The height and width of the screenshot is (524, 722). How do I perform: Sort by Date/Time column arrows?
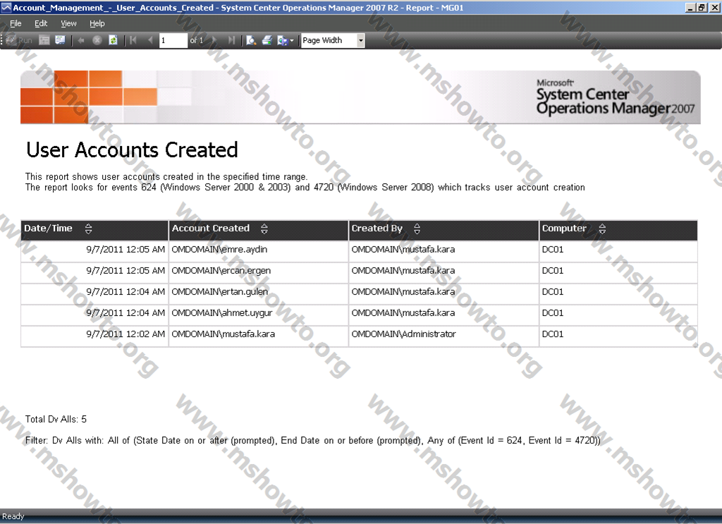(88, 229)
